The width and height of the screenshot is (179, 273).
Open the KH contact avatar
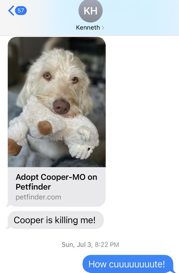click(x=91, y=11)
